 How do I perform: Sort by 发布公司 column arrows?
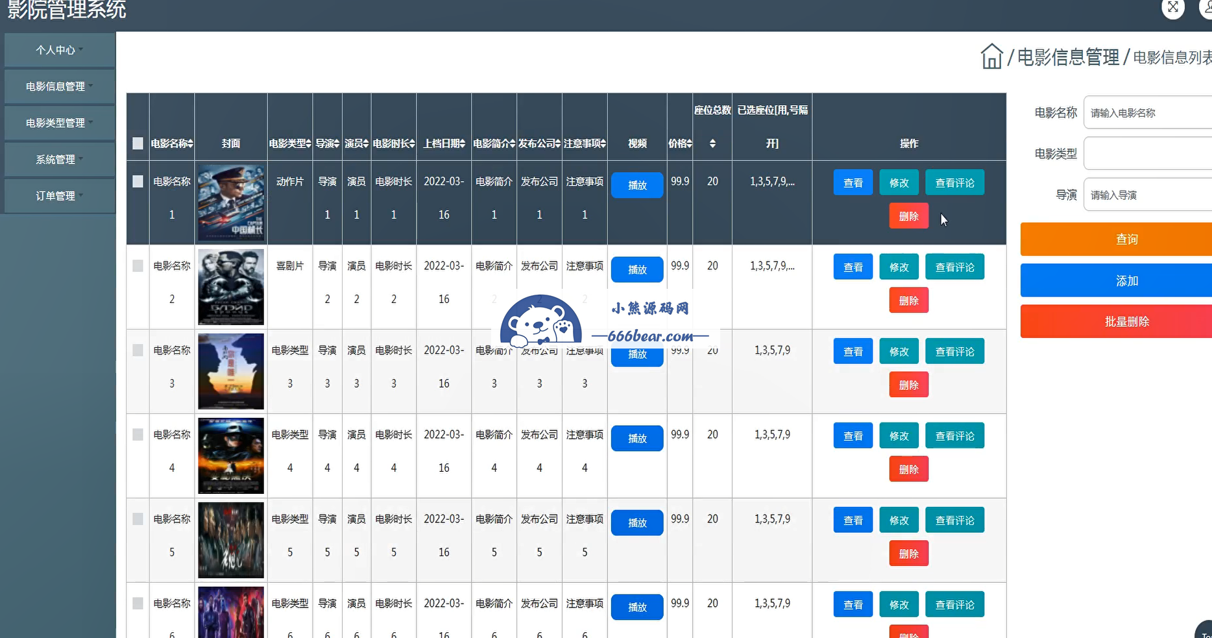558,143
